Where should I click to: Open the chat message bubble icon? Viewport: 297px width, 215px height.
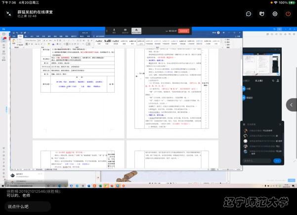(x=249, y=14)
